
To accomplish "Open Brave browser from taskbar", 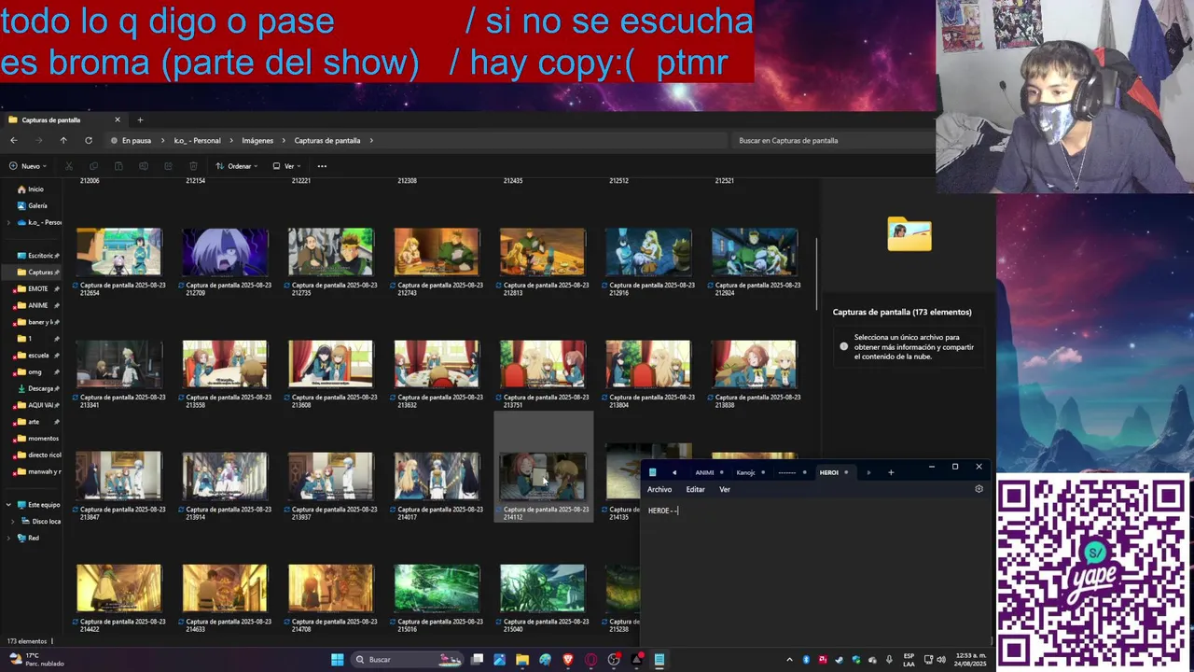I will coord(568,659).
